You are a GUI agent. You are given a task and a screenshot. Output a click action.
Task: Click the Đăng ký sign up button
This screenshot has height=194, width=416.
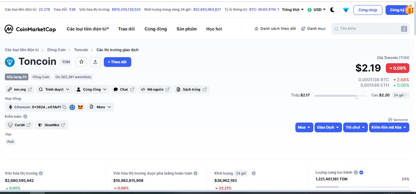tap(397, 10)
